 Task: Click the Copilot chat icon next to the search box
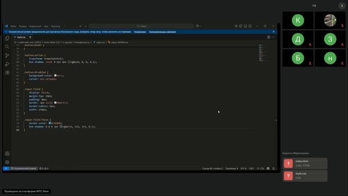[197, 26]
